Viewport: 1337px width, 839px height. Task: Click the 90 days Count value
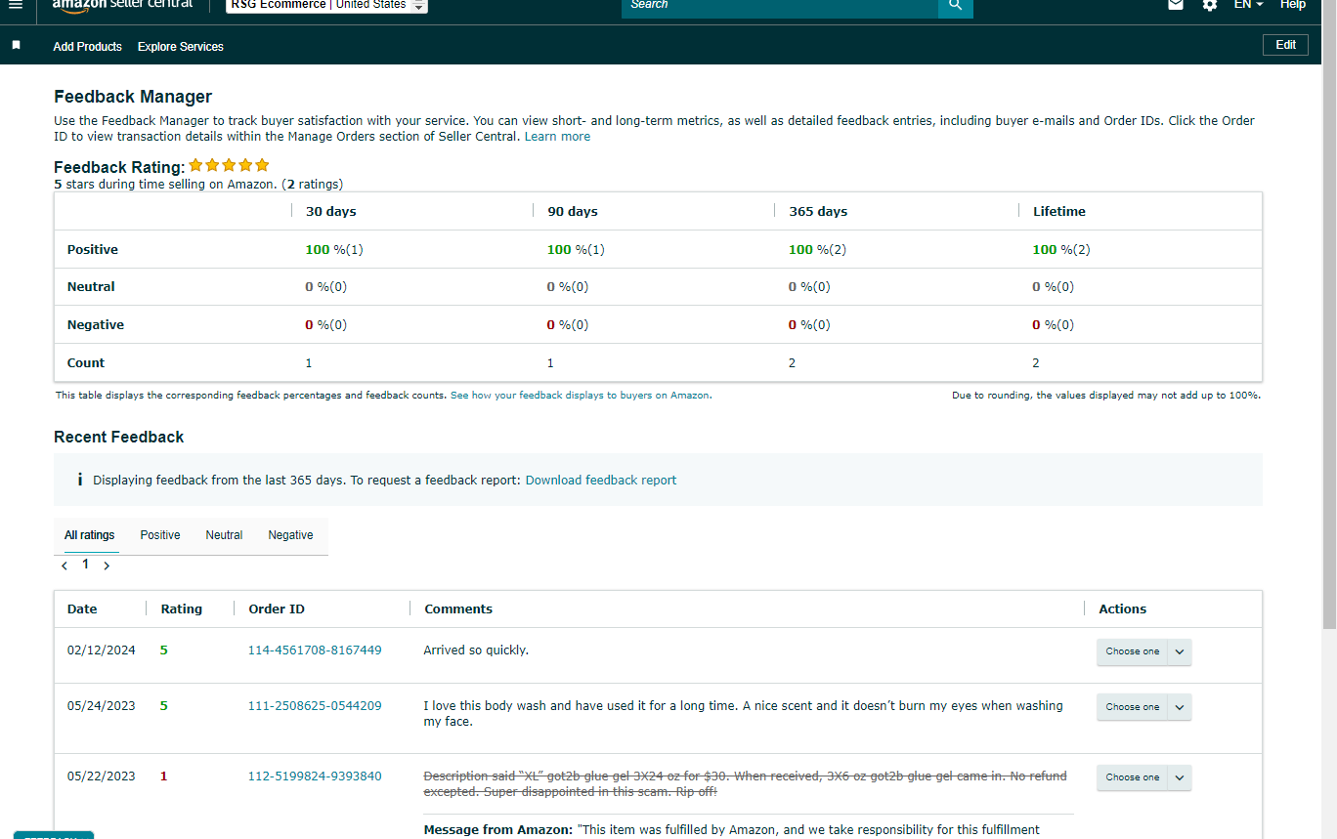point(550,363)
